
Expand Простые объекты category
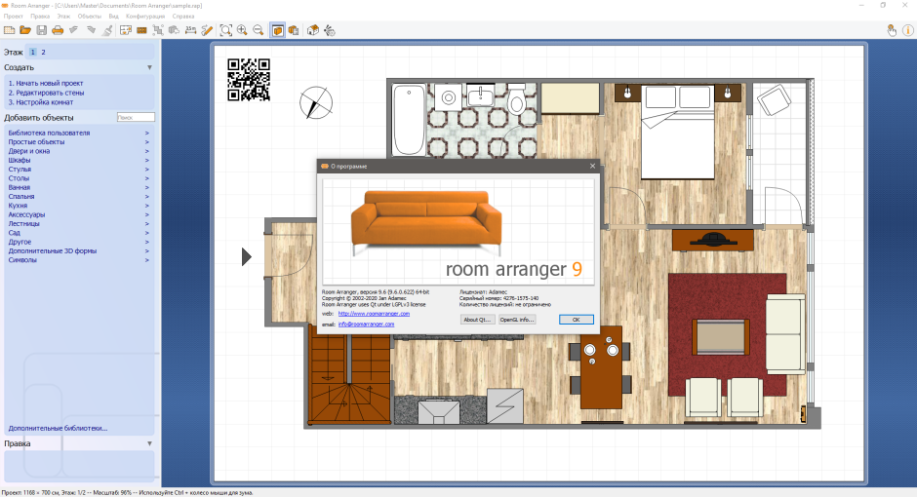tap(78, 142)
